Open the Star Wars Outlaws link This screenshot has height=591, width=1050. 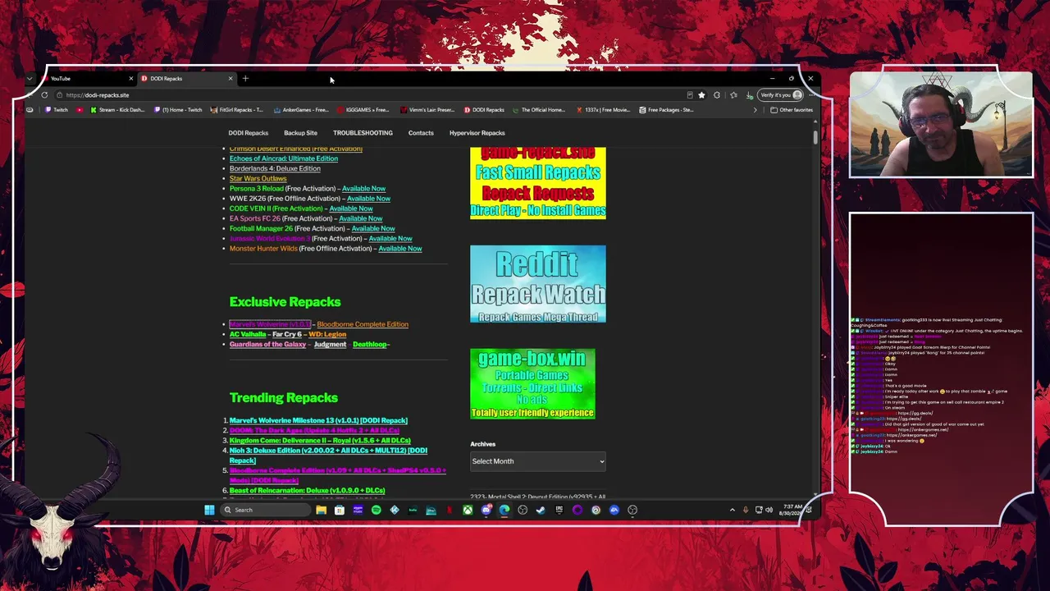click(x=258, y=179)
